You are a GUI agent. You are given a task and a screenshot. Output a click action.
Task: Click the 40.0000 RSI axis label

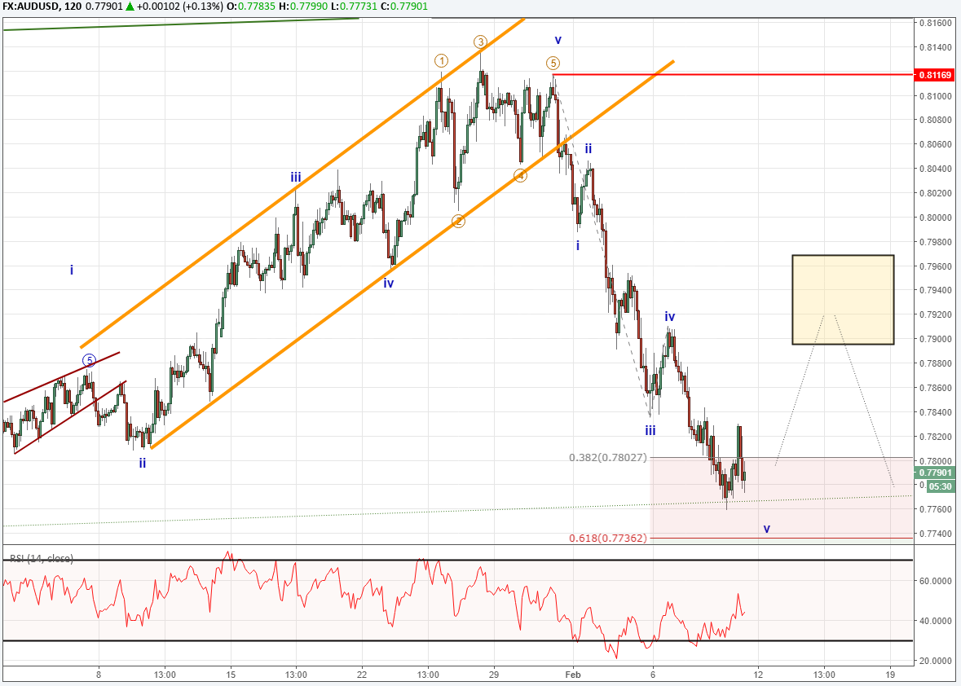[x=935, y=621]
